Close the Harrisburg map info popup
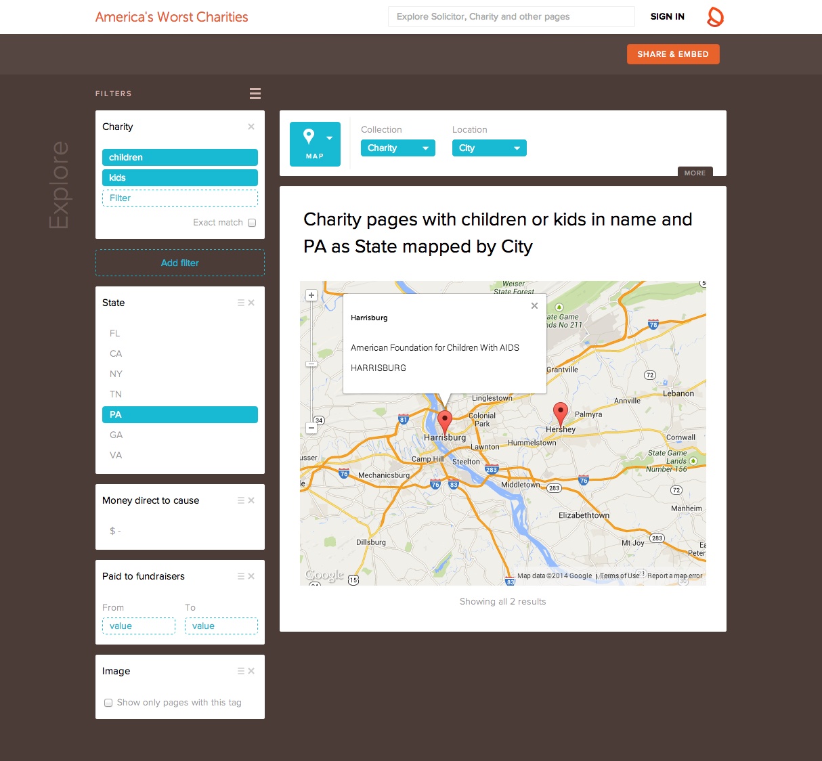Screen dimensions: 822x761 pyautogui.click(x=534, y=306)
